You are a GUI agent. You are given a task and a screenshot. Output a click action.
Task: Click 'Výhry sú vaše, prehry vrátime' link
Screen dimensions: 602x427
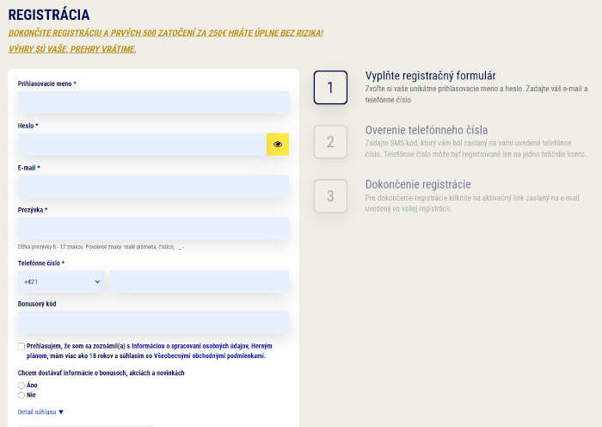click(x=72, y=49)
